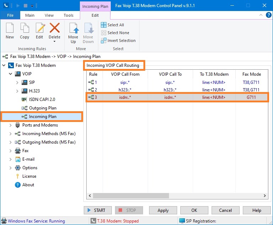The width and height of the screenshot is (273, 225).
Task: Click the New incoming rule icon
Action: (10, 28)
